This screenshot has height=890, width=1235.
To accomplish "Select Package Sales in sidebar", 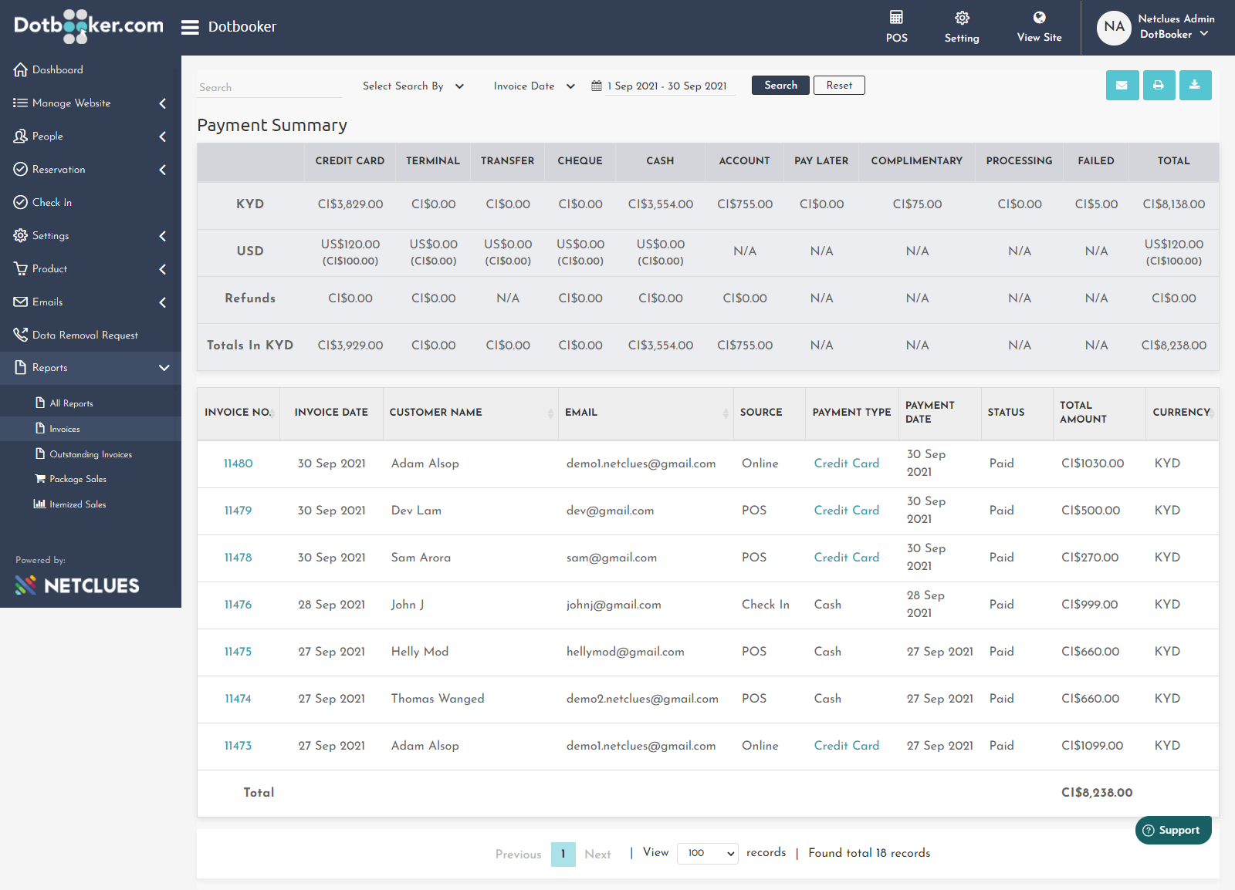I will point(78,479).
